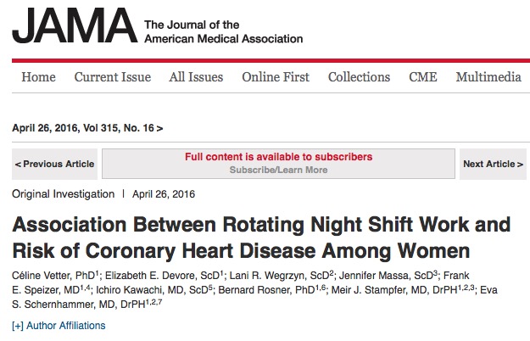Click Subscribe/Learn More link
The height and width of the screenshot is (341, 530).
[278, 170]
